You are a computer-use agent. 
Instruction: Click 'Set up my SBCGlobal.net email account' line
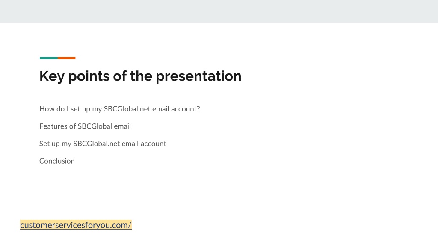point(103,143)
